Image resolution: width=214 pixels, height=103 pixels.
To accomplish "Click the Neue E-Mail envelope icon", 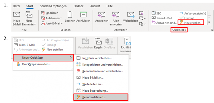I will [x=17, y=14].
